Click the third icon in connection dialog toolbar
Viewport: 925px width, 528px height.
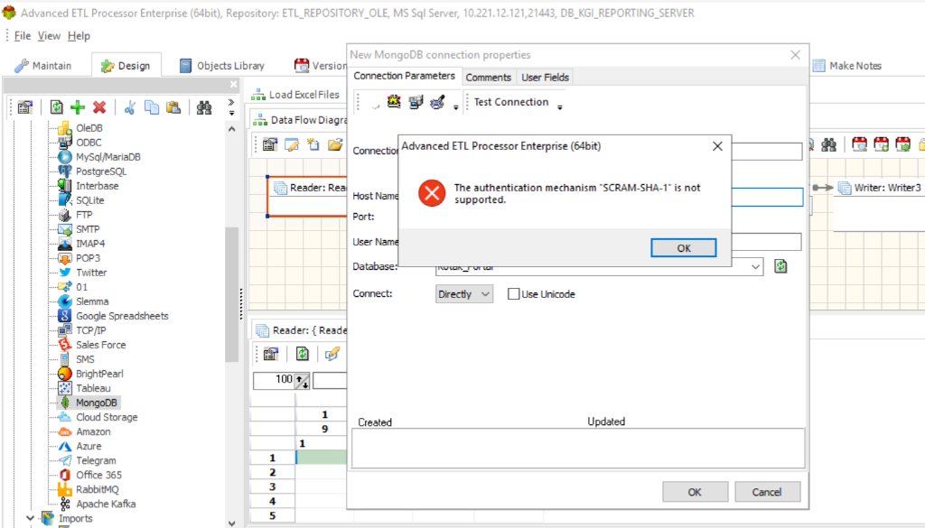[416, 101]
